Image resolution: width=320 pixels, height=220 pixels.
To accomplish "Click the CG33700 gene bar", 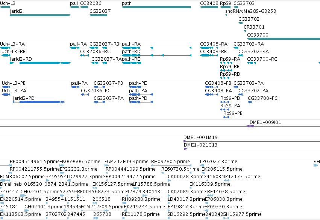I will (284, 39).
